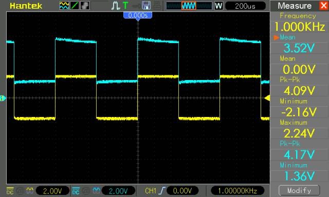Open the cyan CH2 2.00V scale selector

coord(118,191)
